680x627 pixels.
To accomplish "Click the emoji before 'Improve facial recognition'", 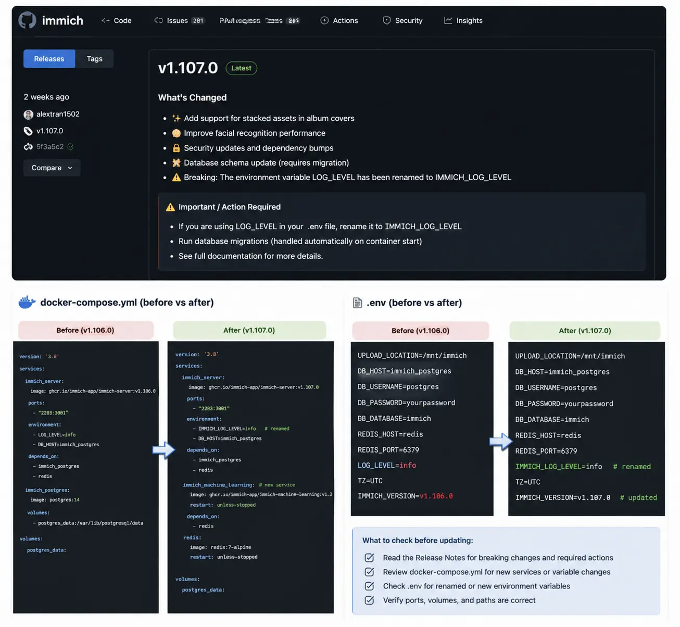I will [177, 133].
